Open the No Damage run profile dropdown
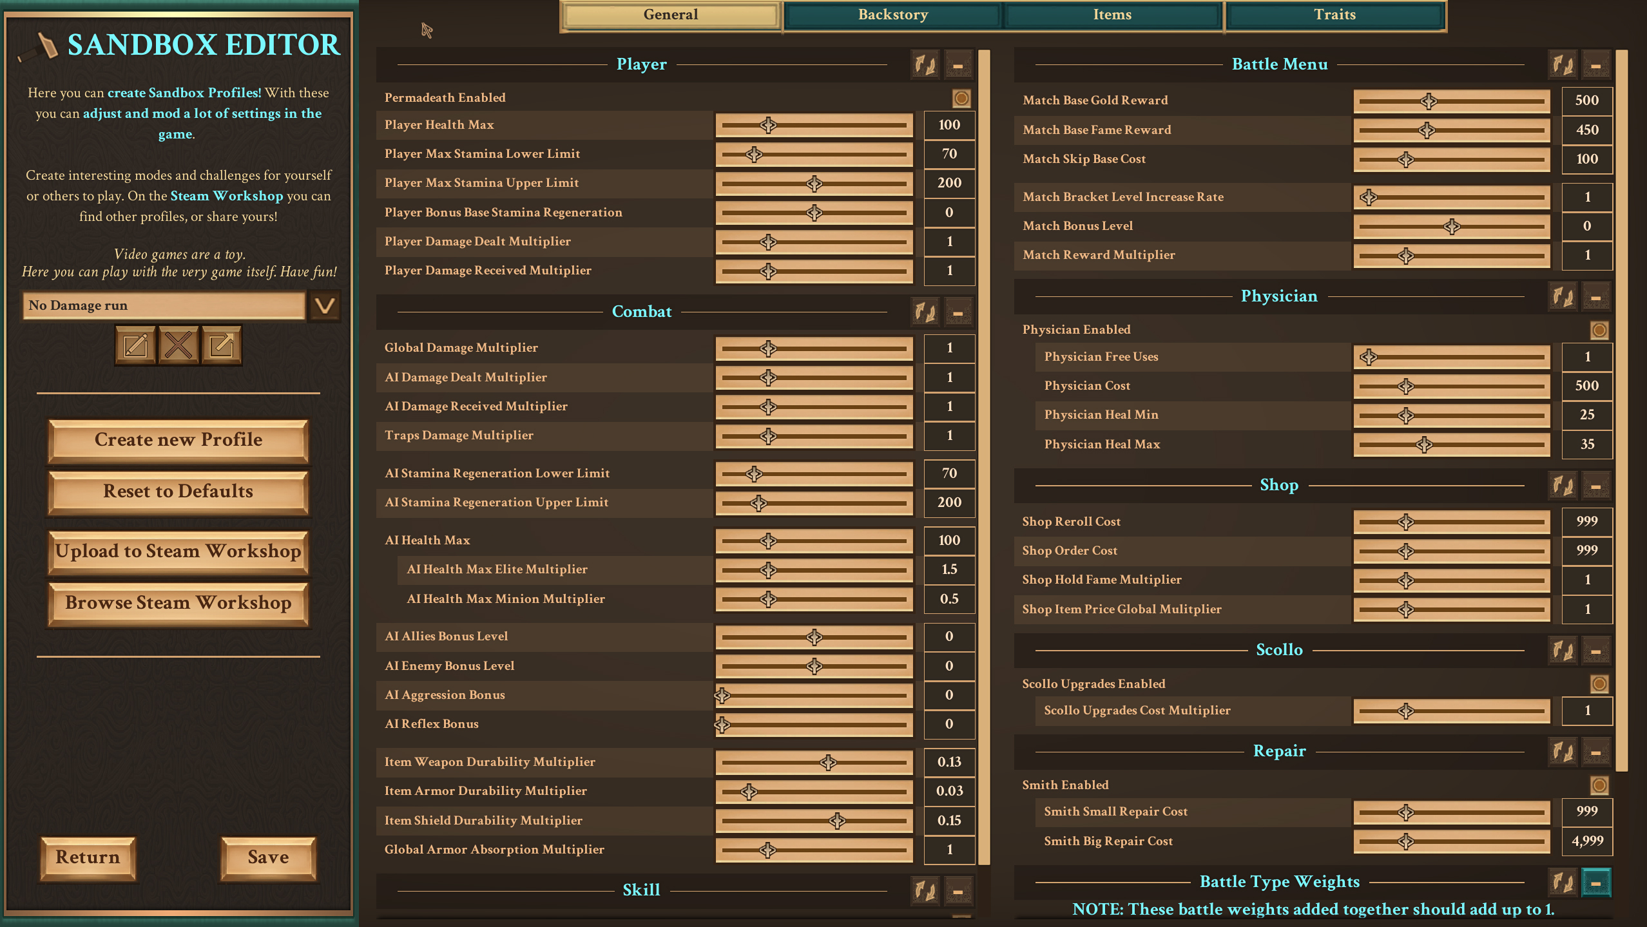Viewport: 1647px width, 927px height. coord(325,305)
